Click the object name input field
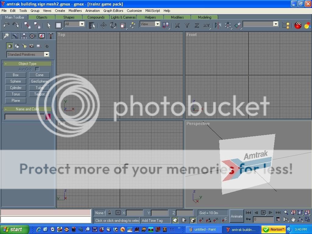312x234 pixels. coord(24,117)
